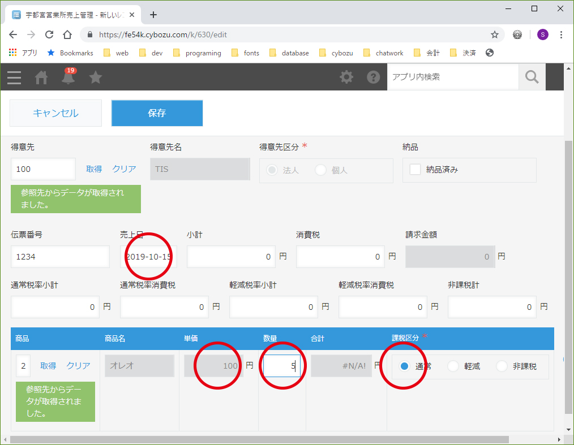Select the 宇都宮営業所売上管理 browser tab

(x=73, y=15)
